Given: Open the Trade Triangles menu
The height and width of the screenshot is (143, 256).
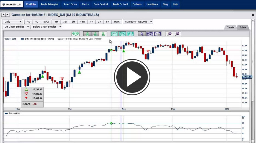Looking at the screenshot, I should [x=49, y=4].
